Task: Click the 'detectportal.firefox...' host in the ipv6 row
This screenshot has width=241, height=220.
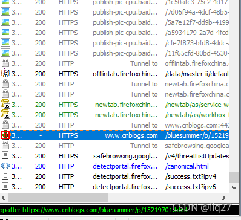Action: 125,187
